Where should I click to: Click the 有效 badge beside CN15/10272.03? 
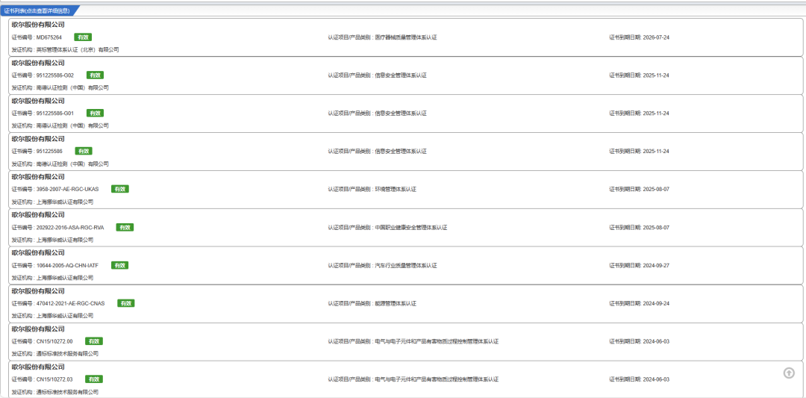tap(94, 379)
